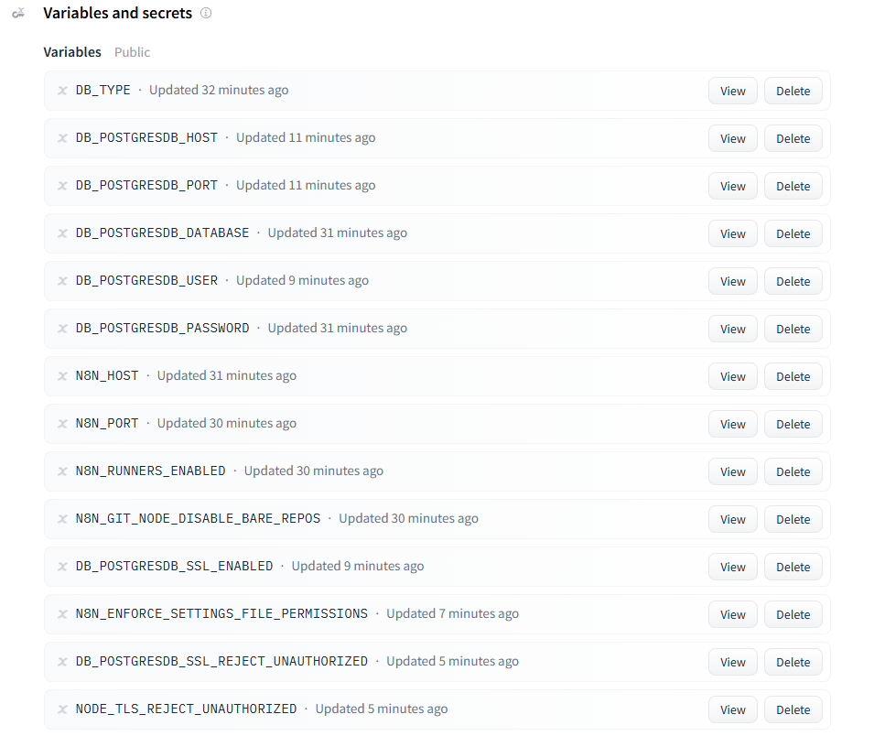Click the Variables section label
874x736 pixels.
(72, 52)
